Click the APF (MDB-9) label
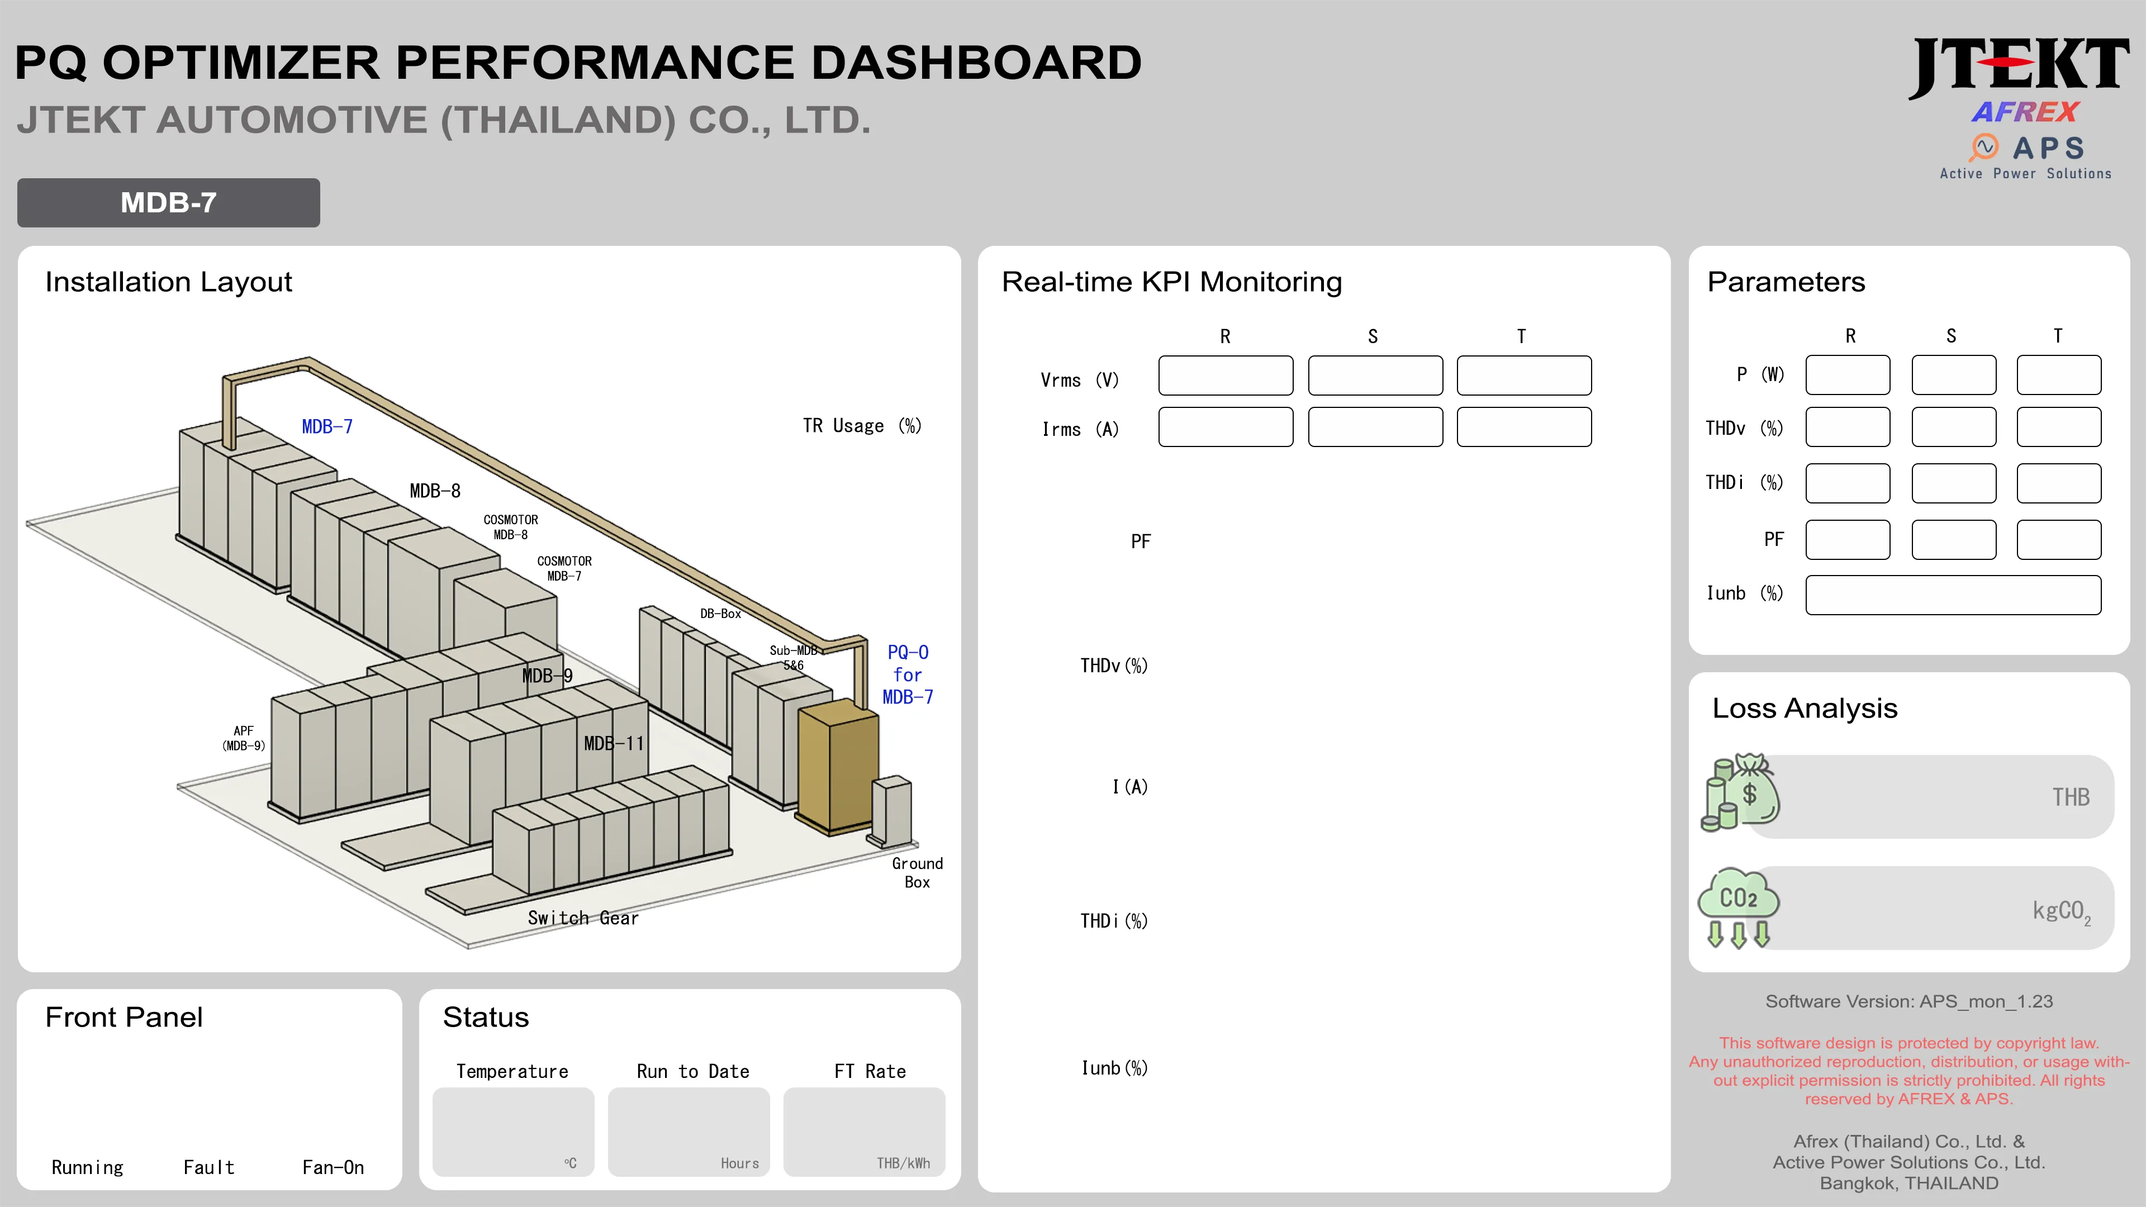Screen dimensions: 2146x1207 click(x=243, y=738)
